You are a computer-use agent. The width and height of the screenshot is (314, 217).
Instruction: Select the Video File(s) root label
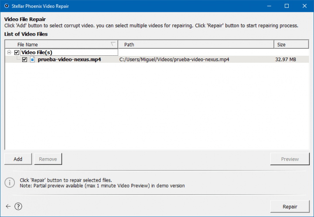pos(37,52)
